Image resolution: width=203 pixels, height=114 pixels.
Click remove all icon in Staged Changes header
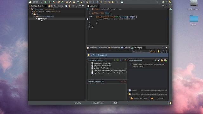coord(125,81)
